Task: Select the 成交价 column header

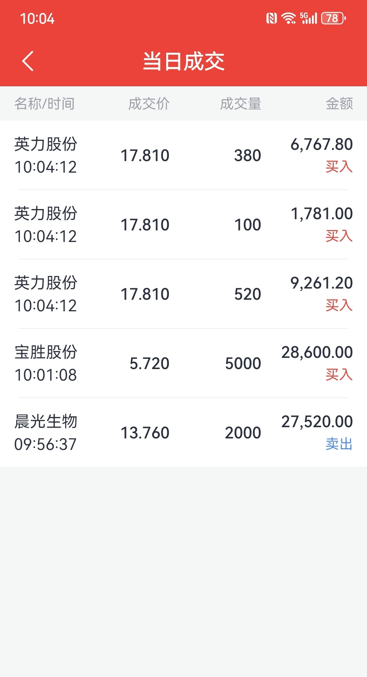Action: pyautogui.click(x=149, y=104)
